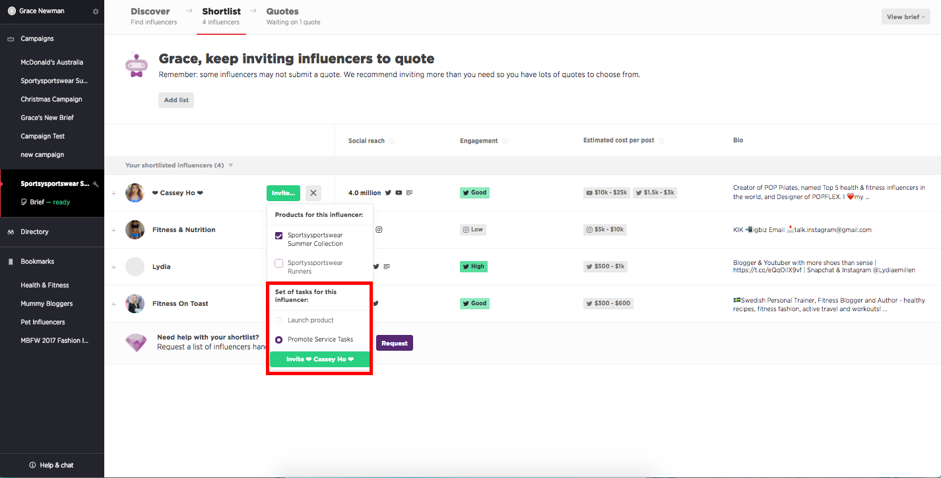Click Grace Newman's profile avatar icon
Screen dimensions: 941x478
point(11,11)
